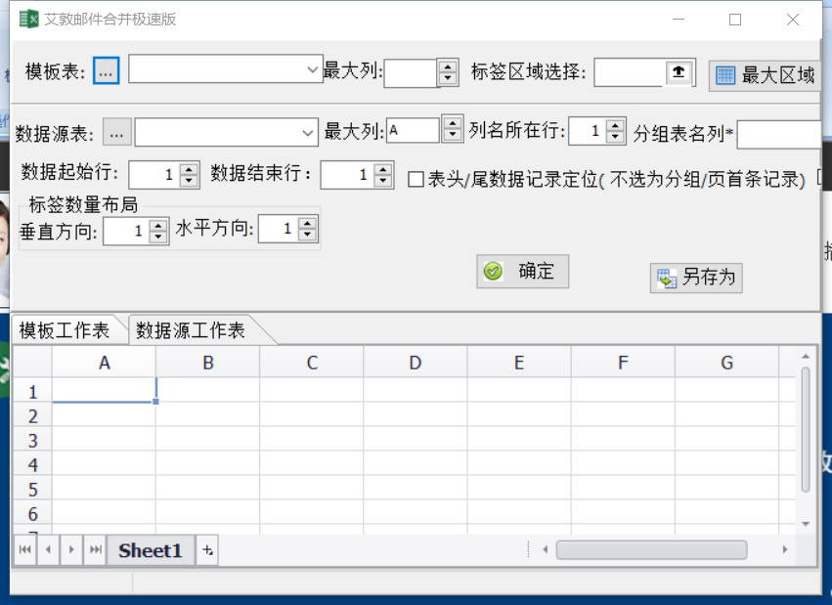Click the range picker arrow icon

tap(679, 71)
